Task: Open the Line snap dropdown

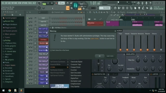Action: pos(92,8)
